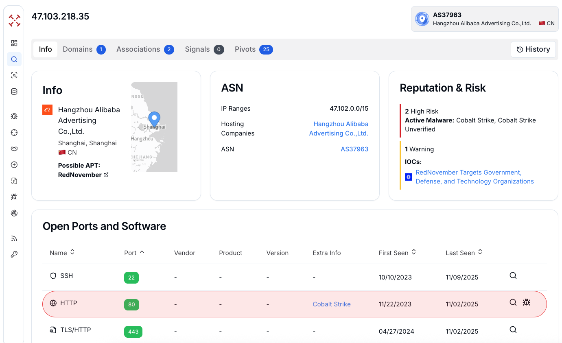Screen dimensions: 562x343
Task: Click the History button
Action: pos(533,49)
